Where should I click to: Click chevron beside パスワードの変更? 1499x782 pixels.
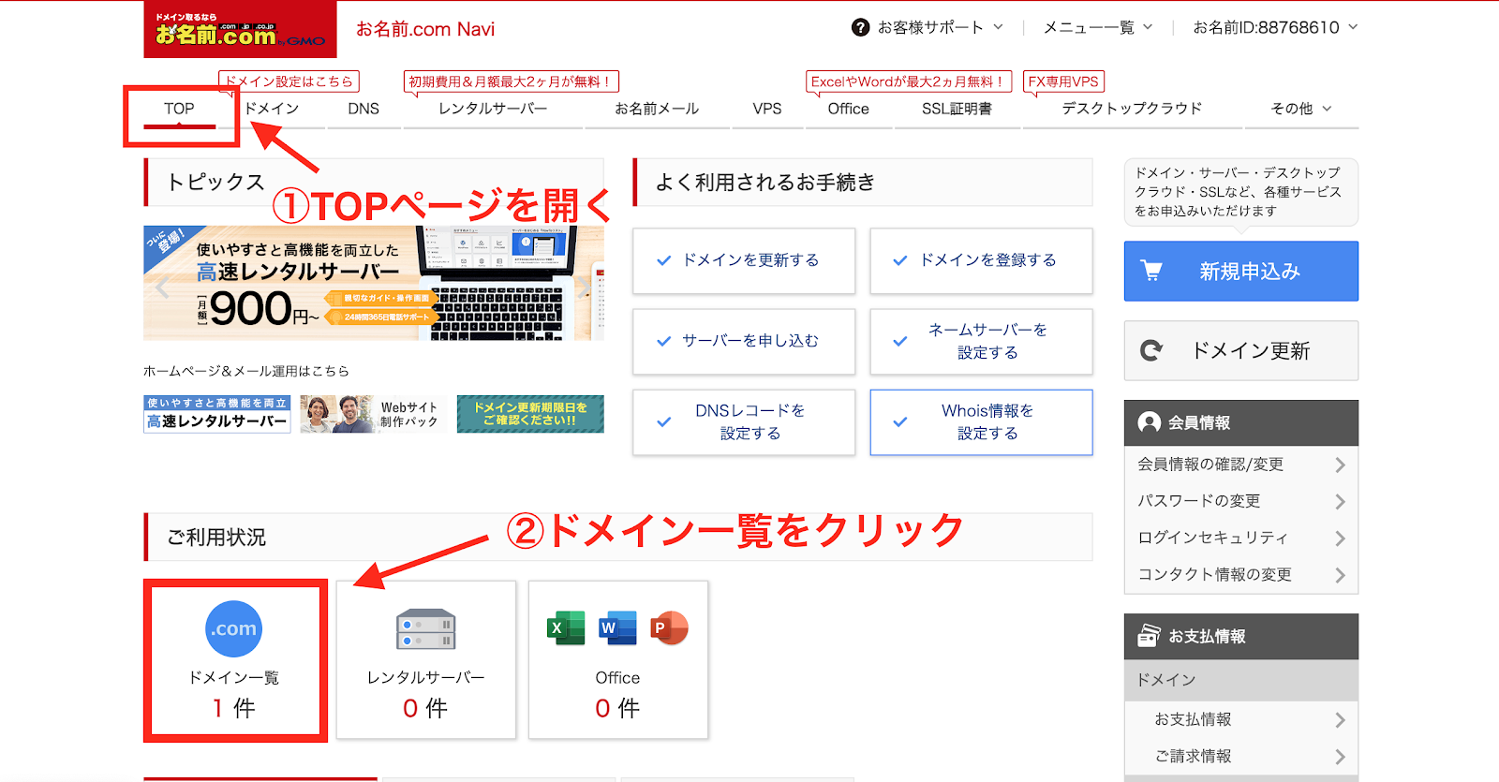[1340, 501]
